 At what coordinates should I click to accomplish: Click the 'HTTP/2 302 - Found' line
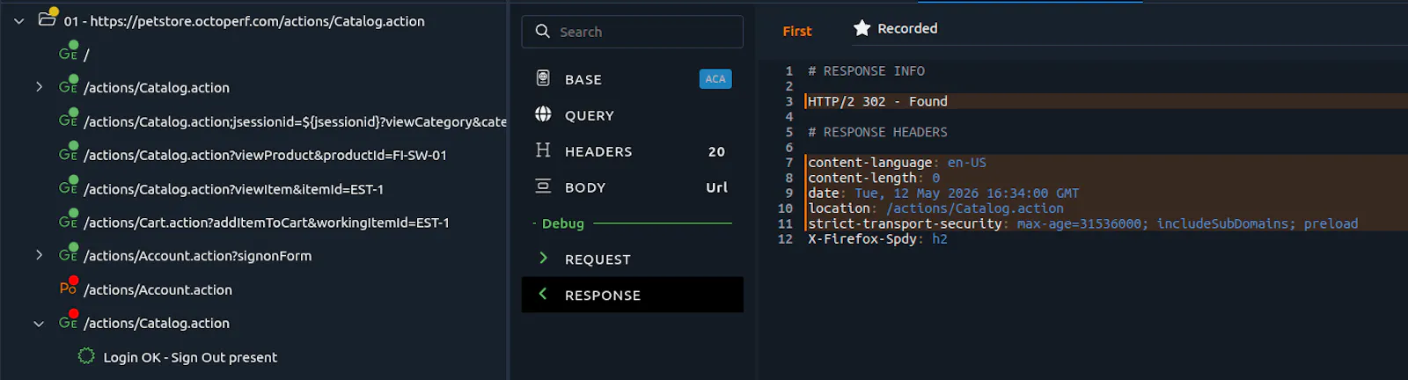point(877,101)
